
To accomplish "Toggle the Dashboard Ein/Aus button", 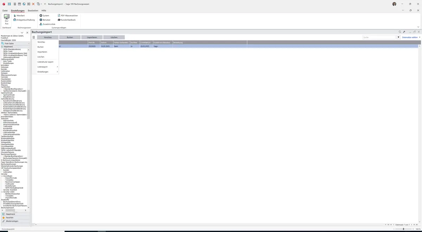I will tap(7, 19).
